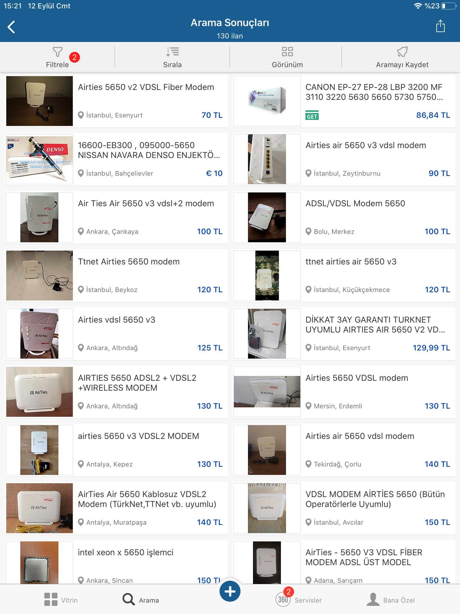Open the ADSL/VDSL Modem 5650 listing

(344, 217)
